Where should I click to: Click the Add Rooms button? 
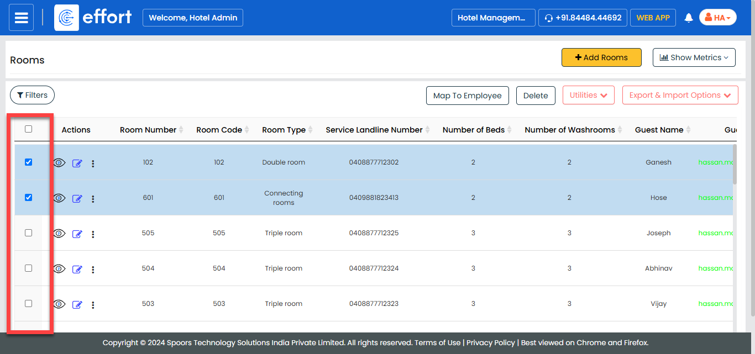601,57
